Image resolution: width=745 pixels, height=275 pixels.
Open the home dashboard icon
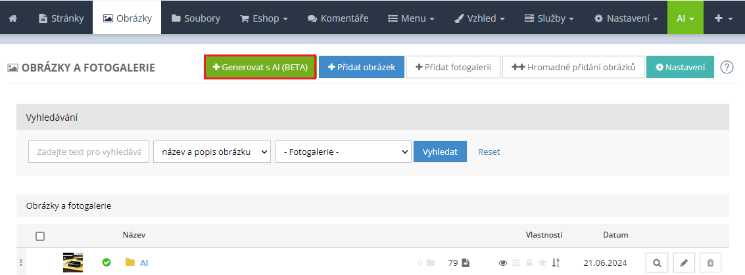12,18
